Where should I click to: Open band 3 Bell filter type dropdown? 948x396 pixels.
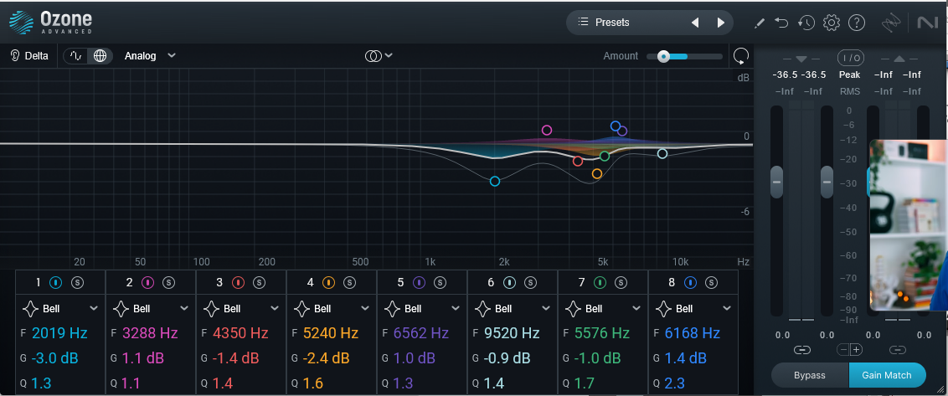[x=241, y=308]
